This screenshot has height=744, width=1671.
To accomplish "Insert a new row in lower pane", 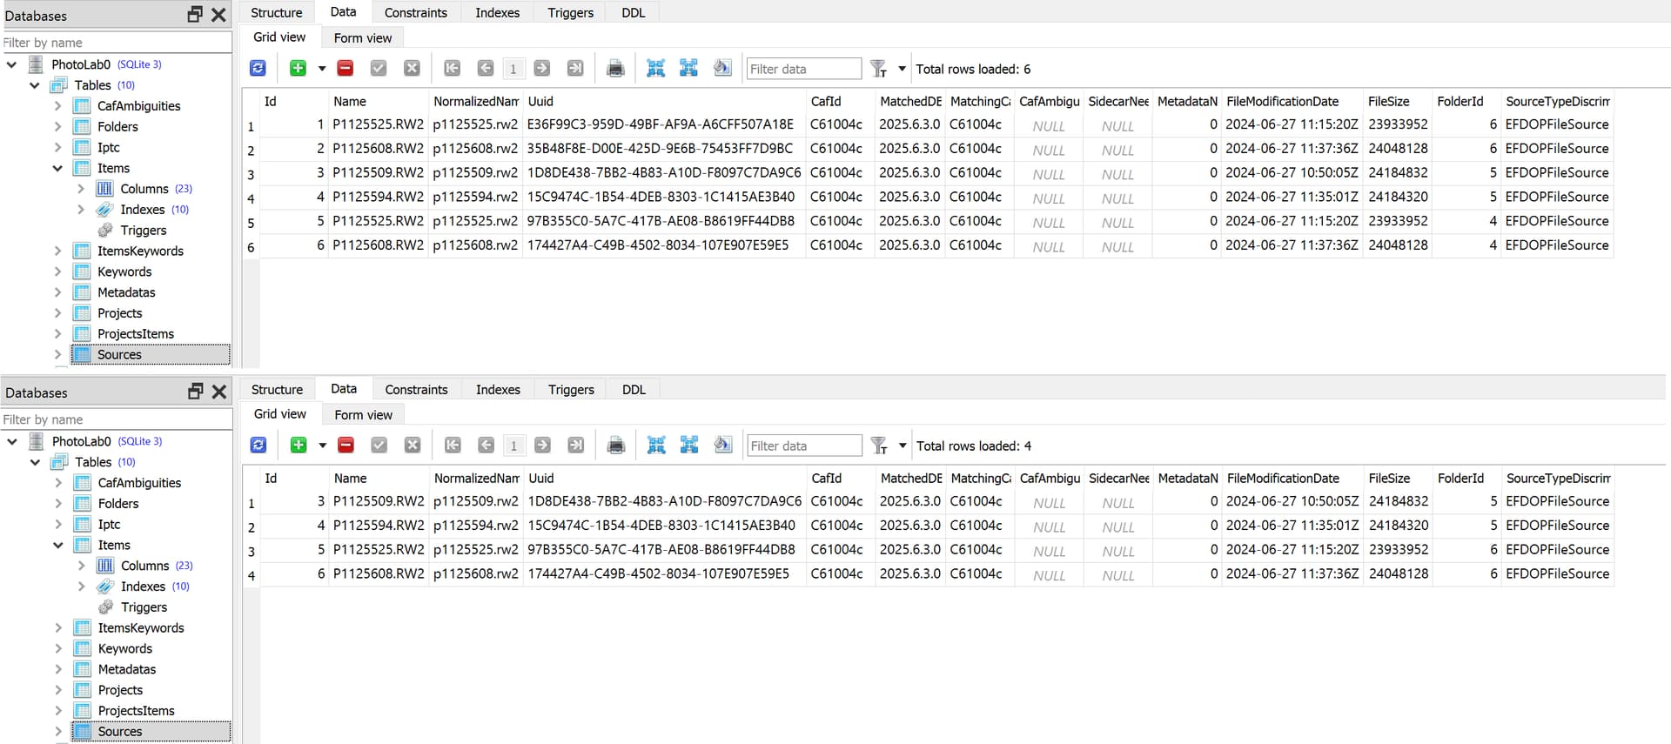I will click(x=299, y=446).
